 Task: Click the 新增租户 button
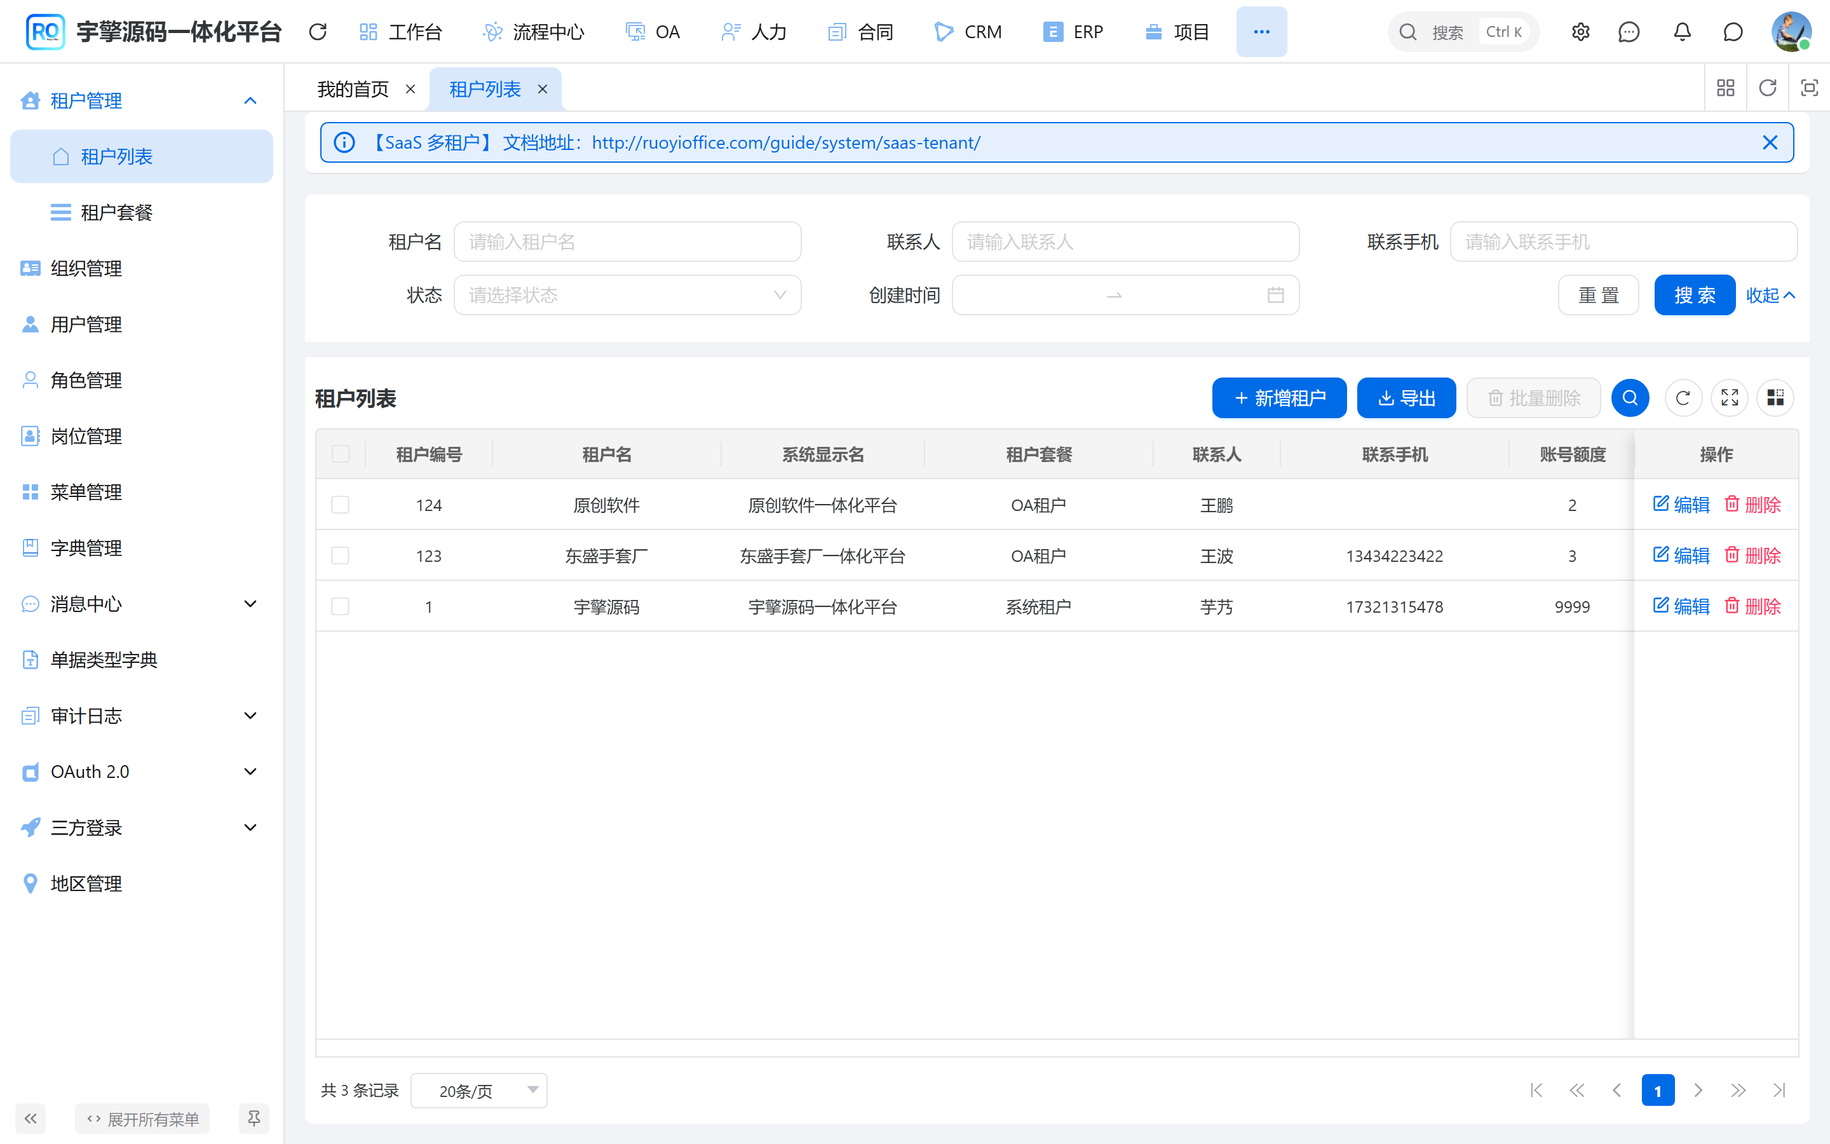coord(1280,398)
